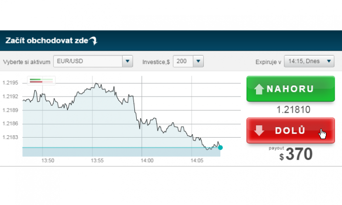Screen dimensions: 342x205
Task: Expand the investment amount dropdown arrow
Action: [198, 62]
